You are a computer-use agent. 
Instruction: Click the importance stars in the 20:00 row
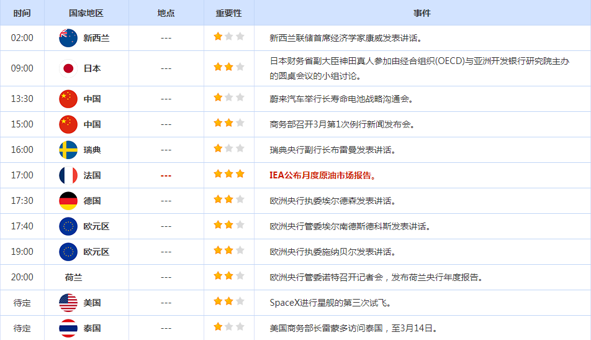click(x=229, y=276)
